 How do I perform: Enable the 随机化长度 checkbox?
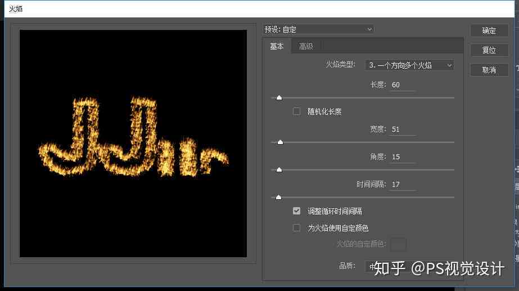pos(296,111)
